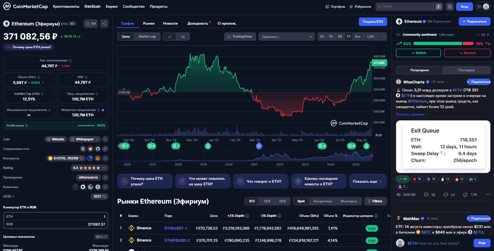The width and height of the screenshot is (494, 251).
Task: Toggle LOG scale on chart
Action: [370, 37]
